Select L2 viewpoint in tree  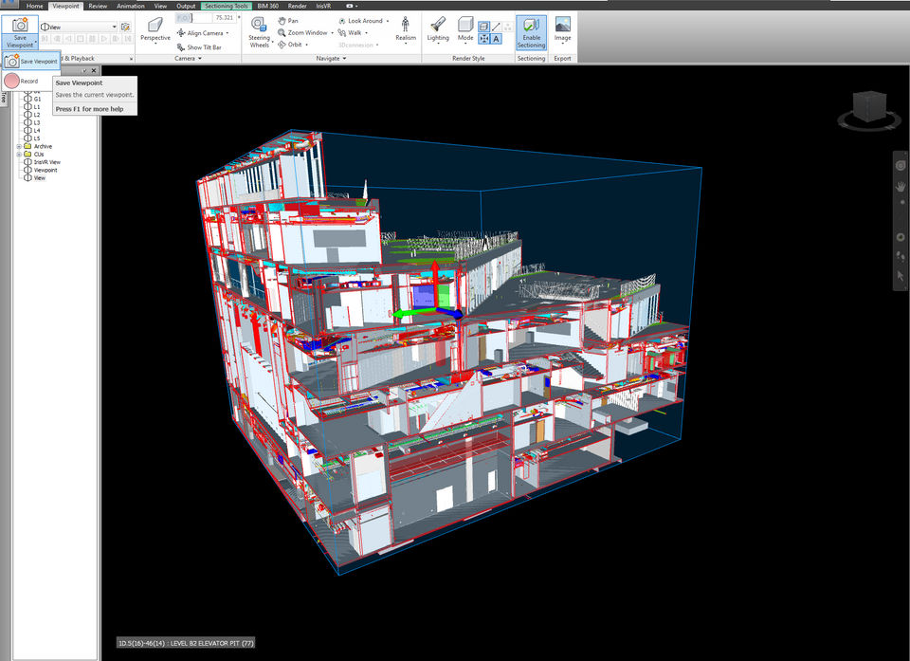(32, 115)
